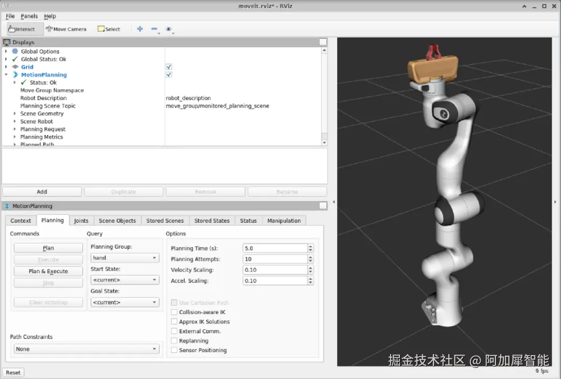The width and height of the screenshot is (561, 379).
Task: Click Plan & Execute
Action: (48, 271)
